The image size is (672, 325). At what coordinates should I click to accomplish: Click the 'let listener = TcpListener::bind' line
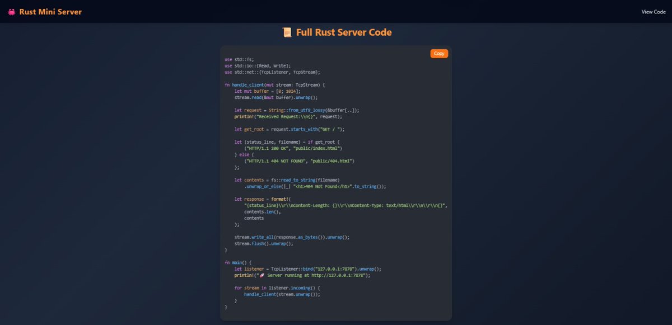click(x=307, y=269)
